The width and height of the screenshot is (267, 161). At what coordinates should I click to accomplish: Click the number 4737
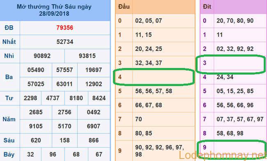[53, 98]
